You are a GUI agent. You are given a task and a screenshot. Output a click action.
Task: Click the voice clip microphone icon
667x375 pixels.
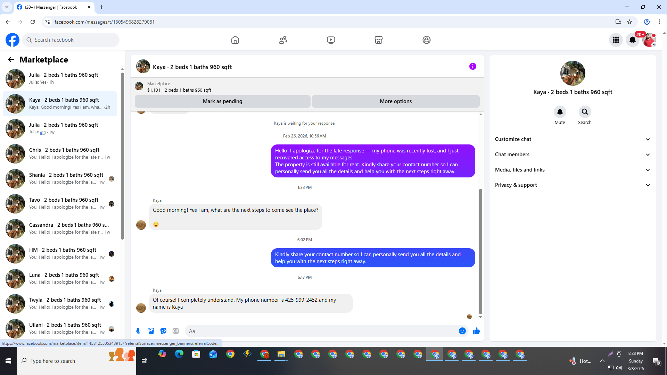138,331
